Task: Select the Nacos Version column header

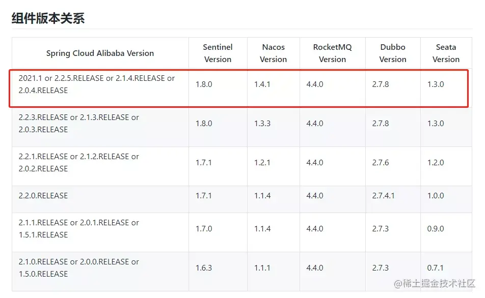Action: tap(274, 53)
